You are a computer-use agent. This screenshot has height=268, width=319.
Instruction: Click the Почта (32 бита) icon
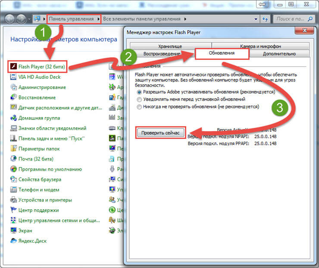14,159
